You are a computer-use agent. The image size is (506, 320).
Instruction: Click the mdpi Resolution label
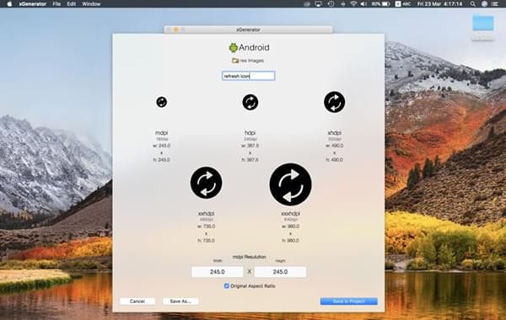(249, 257)
